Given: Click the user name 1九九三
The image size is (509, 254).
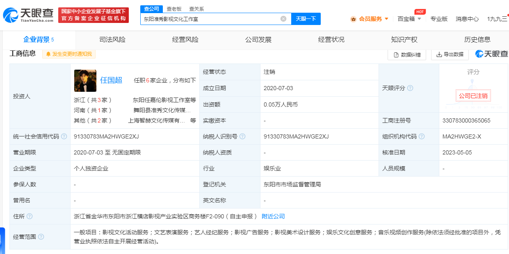Looking at the screenshot, I should [x=497, y=19].
